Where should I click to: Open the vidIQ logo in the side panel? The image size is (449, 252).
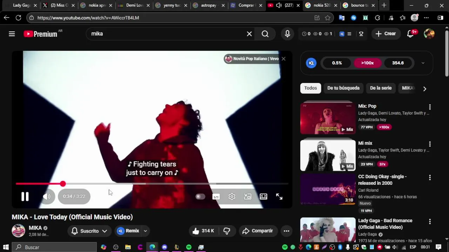click(311, 63)
